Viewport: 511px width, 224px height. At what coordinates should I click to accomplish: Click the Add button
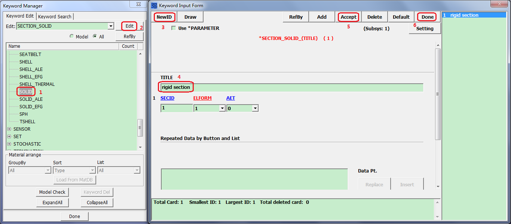pos(322,17)
